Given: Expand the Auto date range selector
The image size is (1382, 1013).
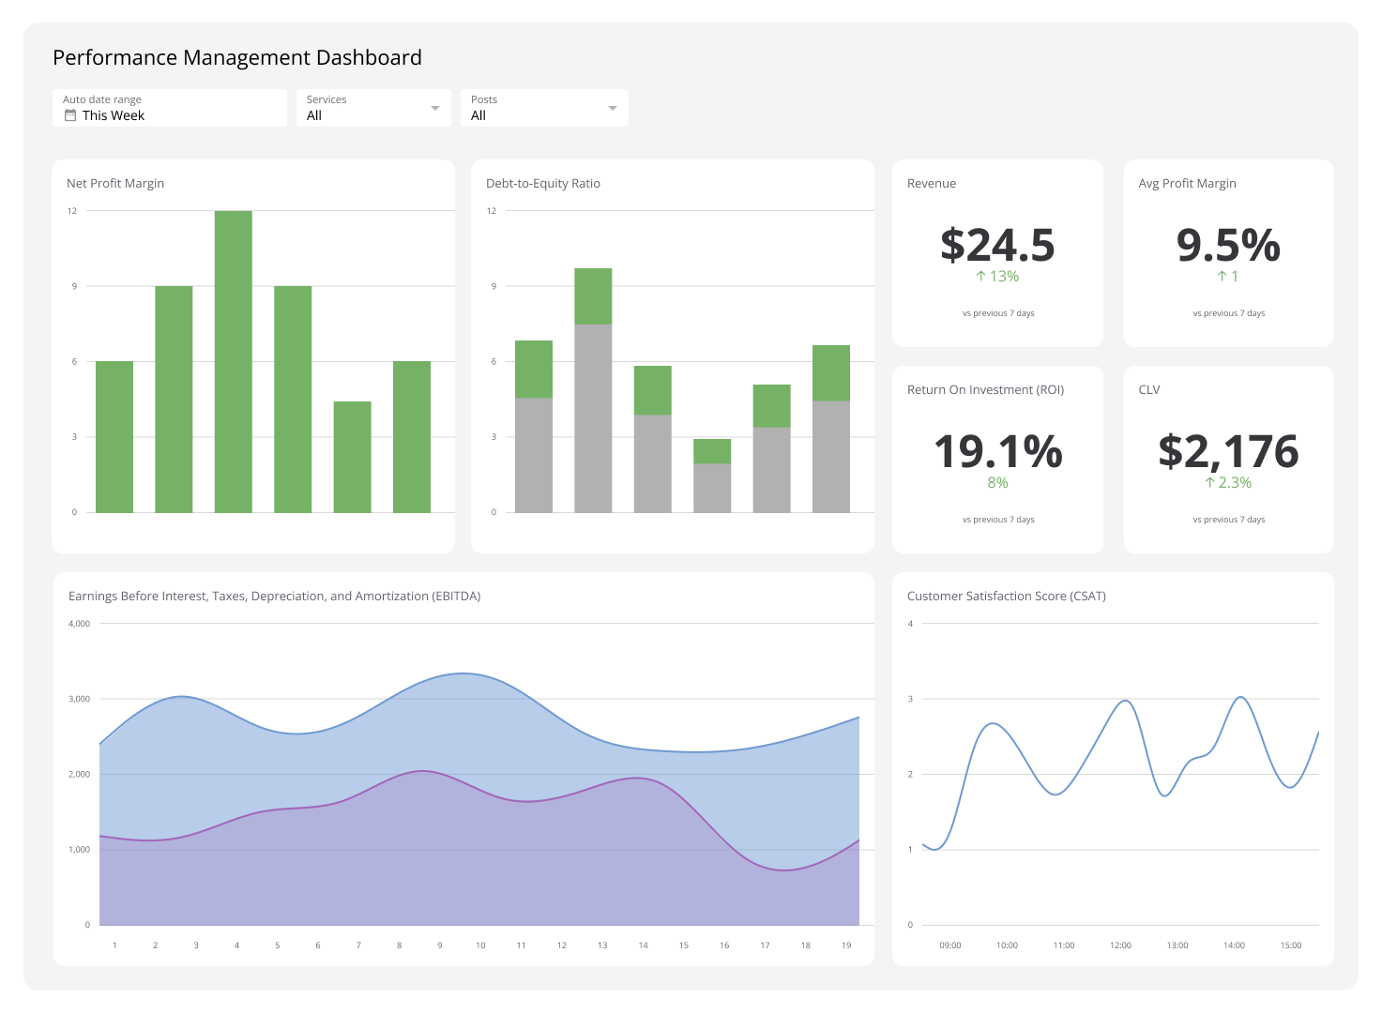Looking at the screenshot, I should (169, 107).
